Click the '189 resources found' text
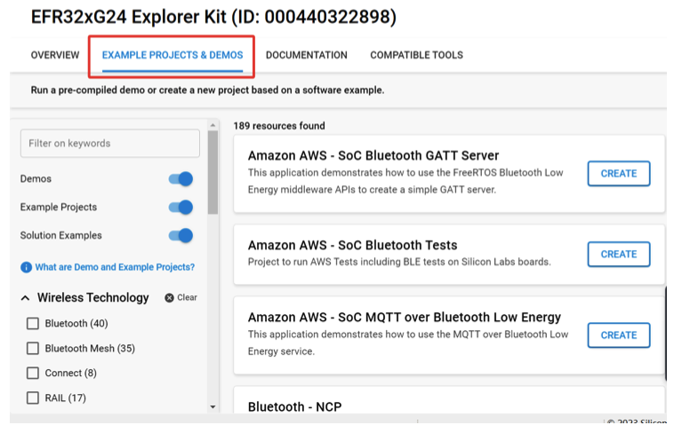698x433 pixels. [x=279, y=126]
